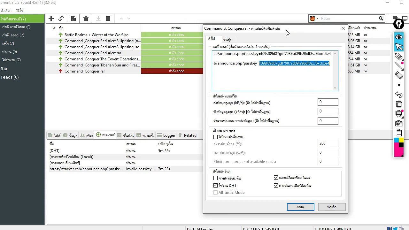Click the maximum upload rate input field
Screen dimensions: 409x230
[x=328, y=102]
